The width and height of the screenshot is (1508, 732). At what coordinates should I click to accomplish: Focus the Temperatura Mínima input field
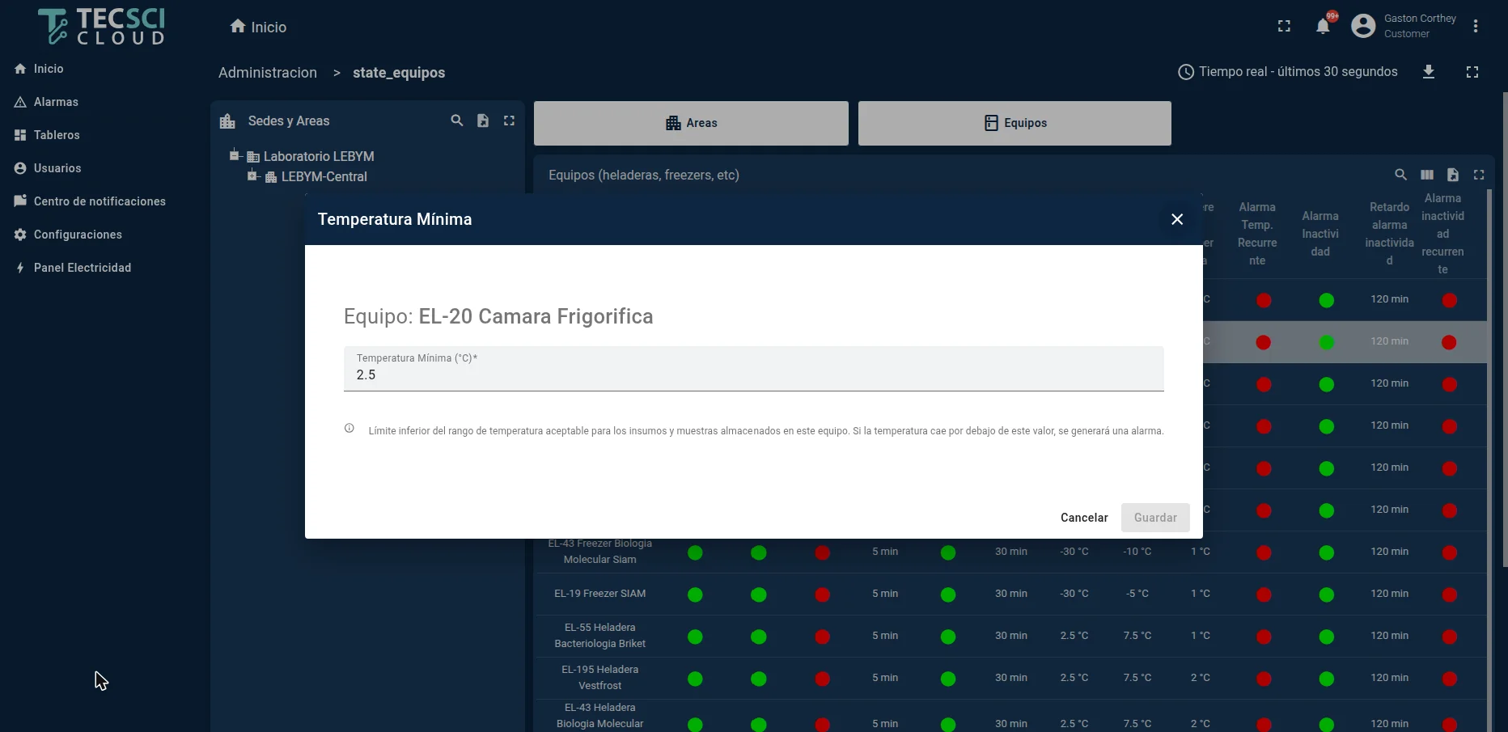click(754, 369)
